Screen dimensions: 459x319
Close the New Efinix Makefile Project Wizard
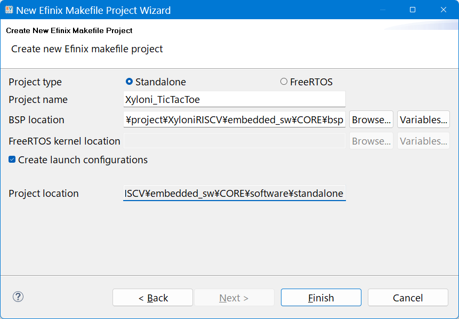(443, 10)
